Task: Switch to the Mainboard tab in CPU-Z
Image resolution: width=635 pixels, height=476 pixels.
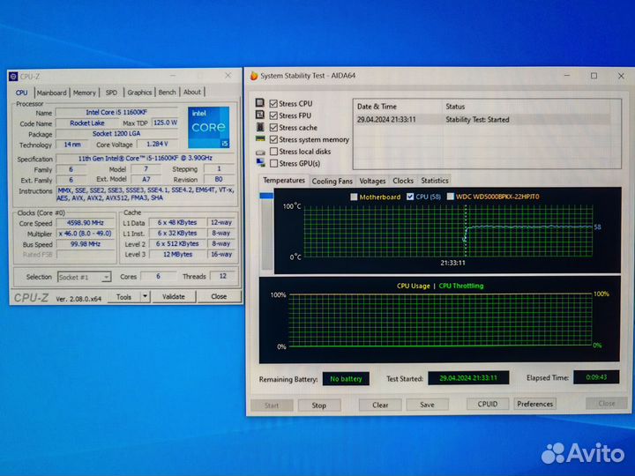Action: tap(51, 93)
